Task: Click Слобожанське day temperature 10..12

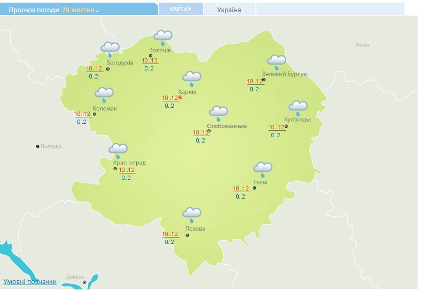Action: coord(201,132)
